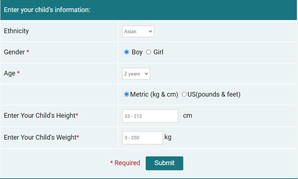Click the Submit button
The height and width of the screenshot is (179, 298).
(164, 163)
